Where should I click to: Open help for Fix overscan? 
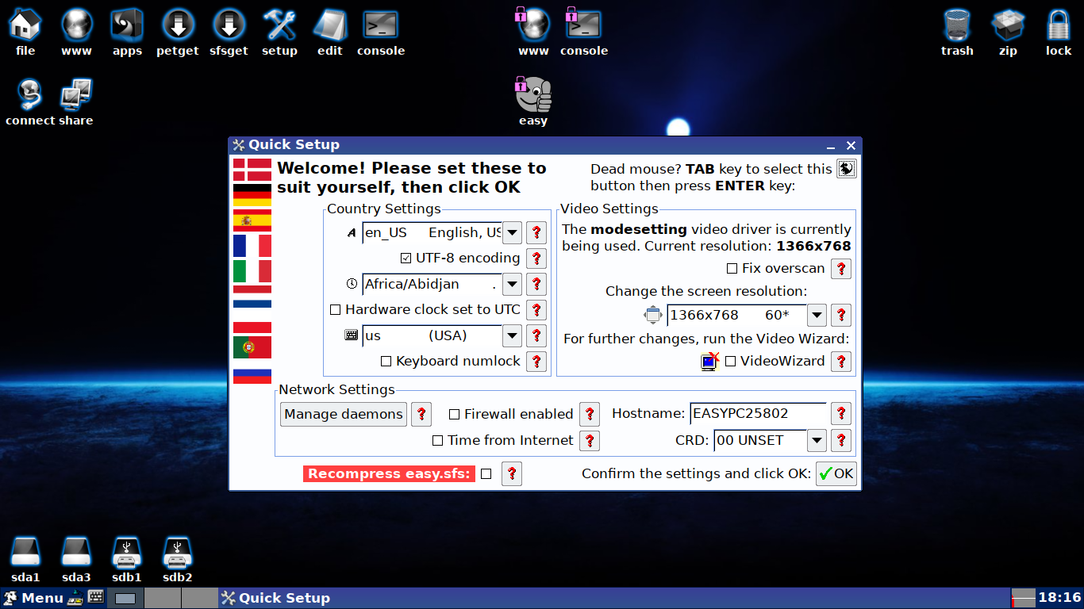pos(841,268)
